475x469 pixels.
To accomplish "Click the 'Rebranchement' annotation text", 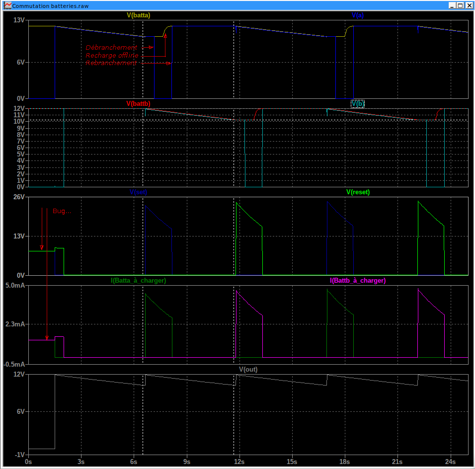I will [111, 63].
